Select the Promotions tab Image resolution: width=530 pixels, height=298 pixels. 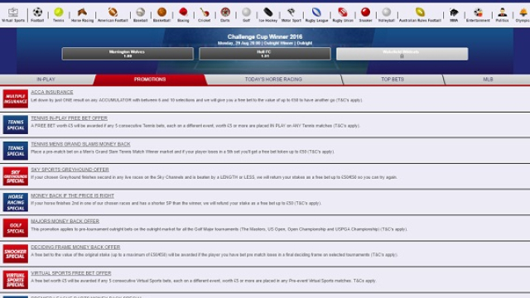tap(150, 79)
